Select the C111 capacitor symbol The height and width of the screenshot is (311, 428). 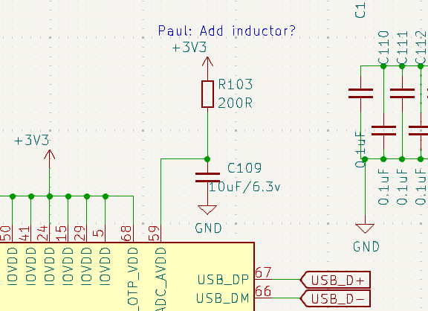[x=402, y=94]
